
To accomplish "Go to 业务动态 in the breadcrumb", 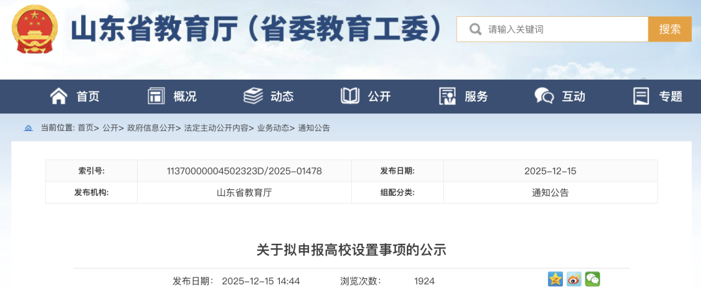I will [x=273, y=128].
